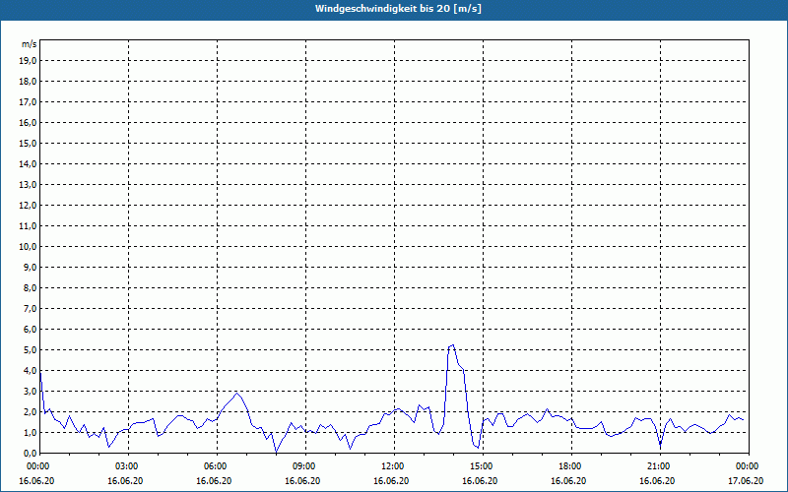Click the '00:00' time label above 17.06.20
Image resolution: width=788 pixels, height=492 pixels.
749,466
